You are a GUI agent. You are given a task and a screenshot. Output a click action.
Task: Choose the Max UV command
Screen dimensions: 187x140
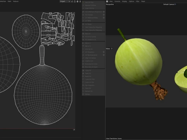93,33
